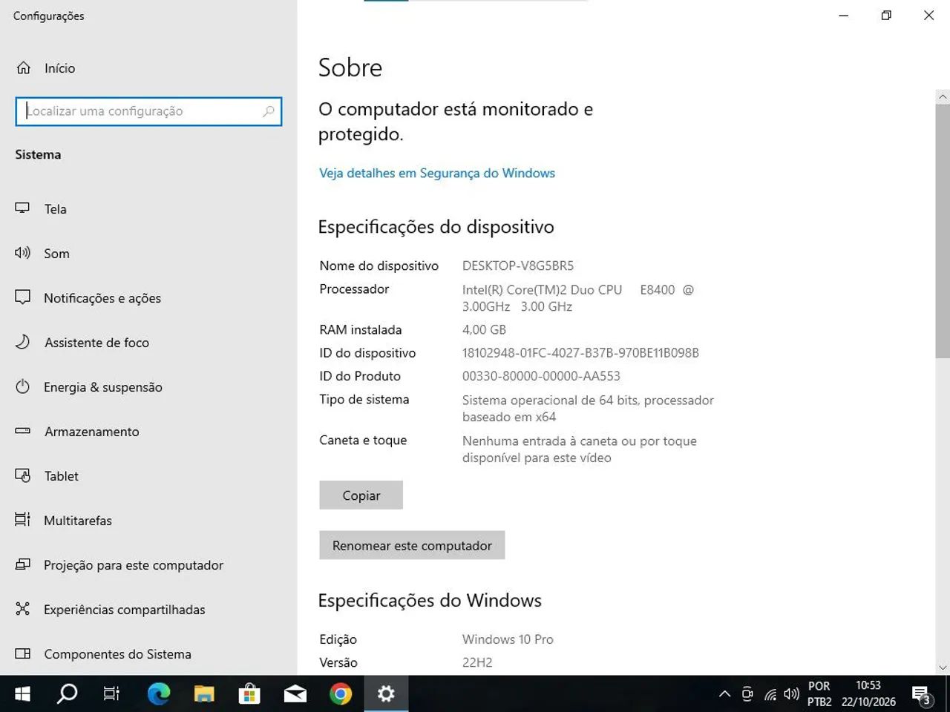Open Task View on the taskbar
Image resolution: width=950 pixels, height=712 pixels.
point(111,693)
